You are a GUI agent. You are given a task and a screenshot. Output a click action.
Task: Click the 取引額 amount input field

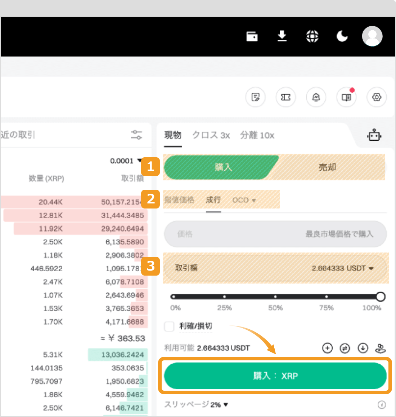pos(275,268)
